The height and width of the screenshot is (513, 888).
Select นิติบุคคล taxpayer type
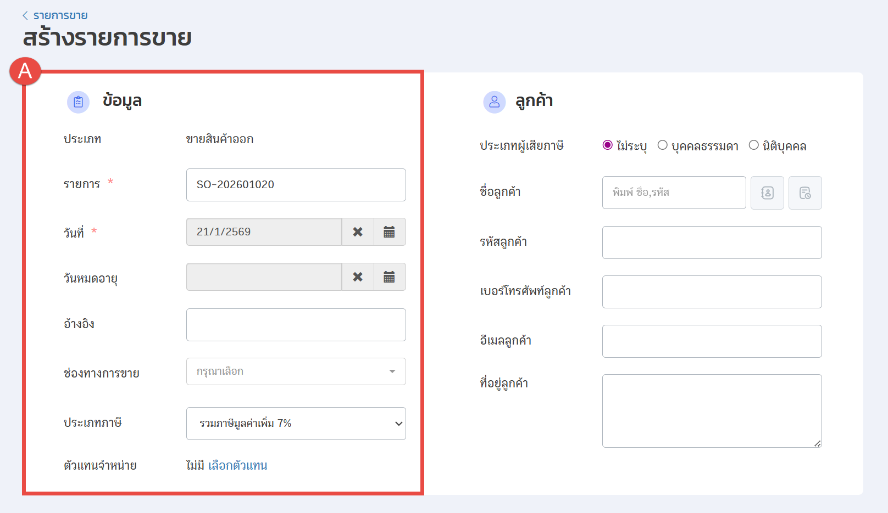[x=754, y=145]
